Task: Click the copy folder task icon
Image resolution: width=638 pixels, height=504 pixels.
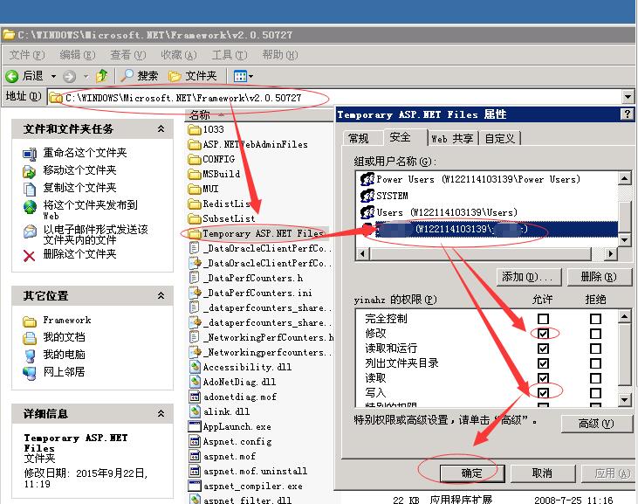Action: click(30, 189)
